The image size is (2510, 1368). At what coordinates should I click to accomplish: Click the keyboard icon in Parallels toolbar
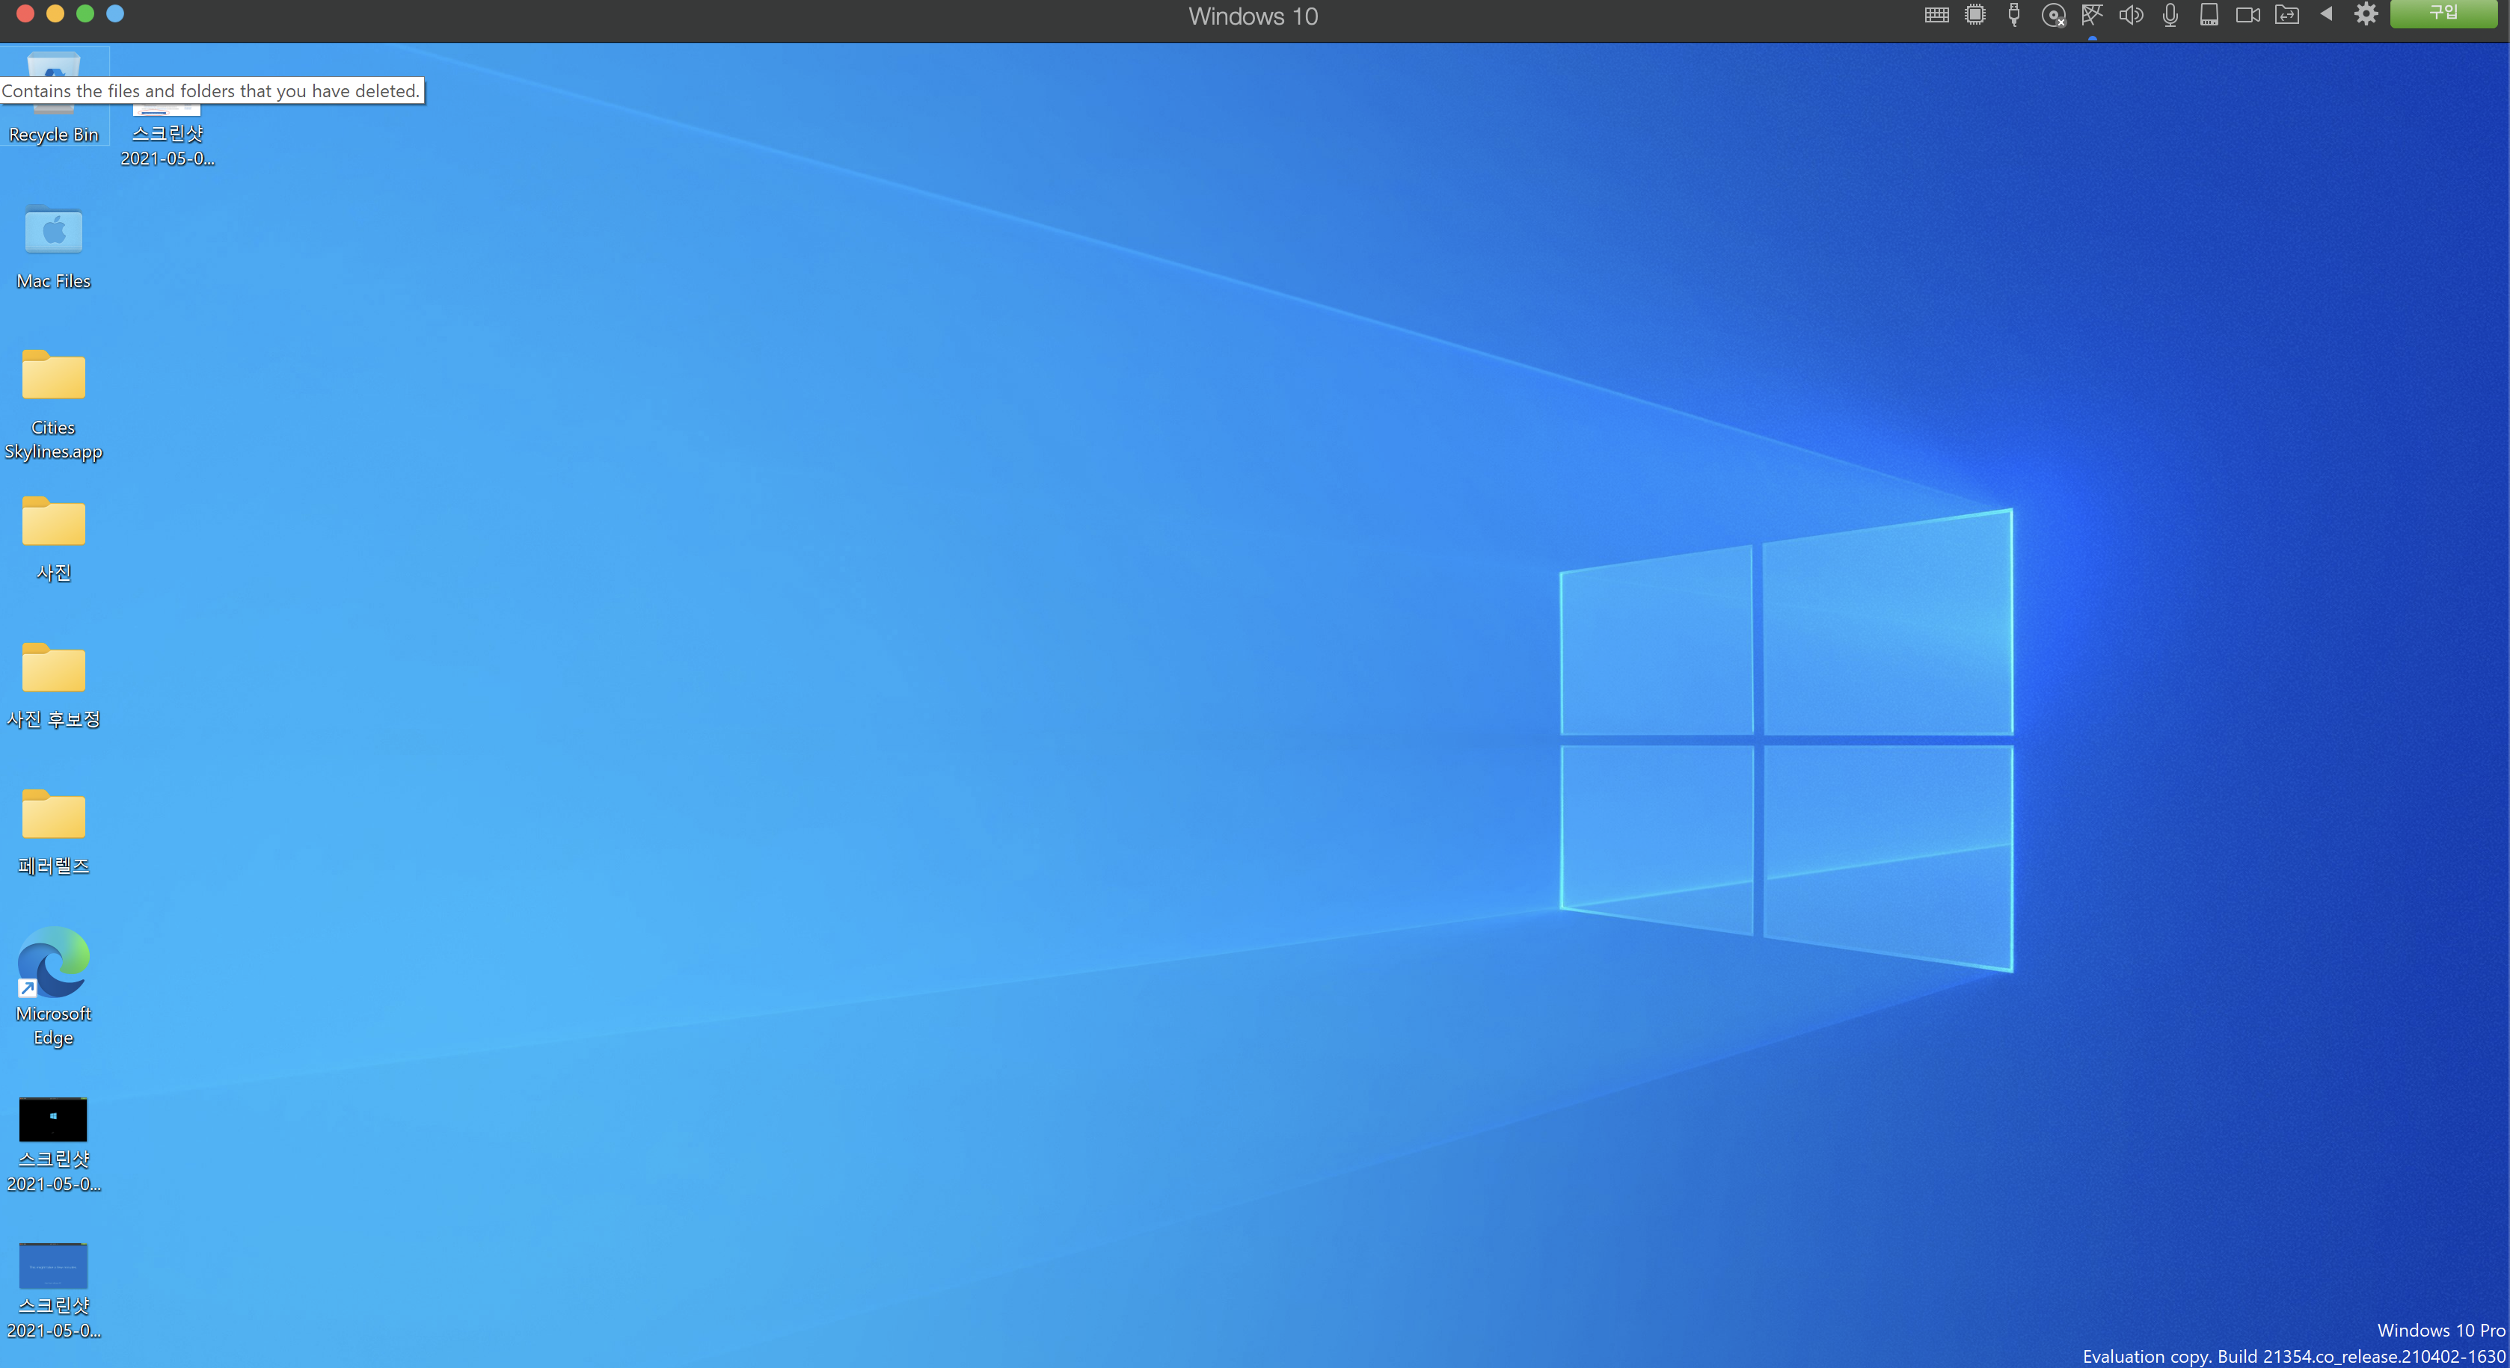click(x=1936, y=15)
